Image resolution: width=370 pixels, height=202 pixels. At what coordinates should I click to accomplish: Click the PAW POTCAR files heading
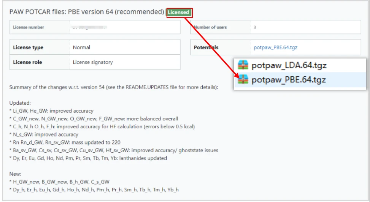coord(87,12)
